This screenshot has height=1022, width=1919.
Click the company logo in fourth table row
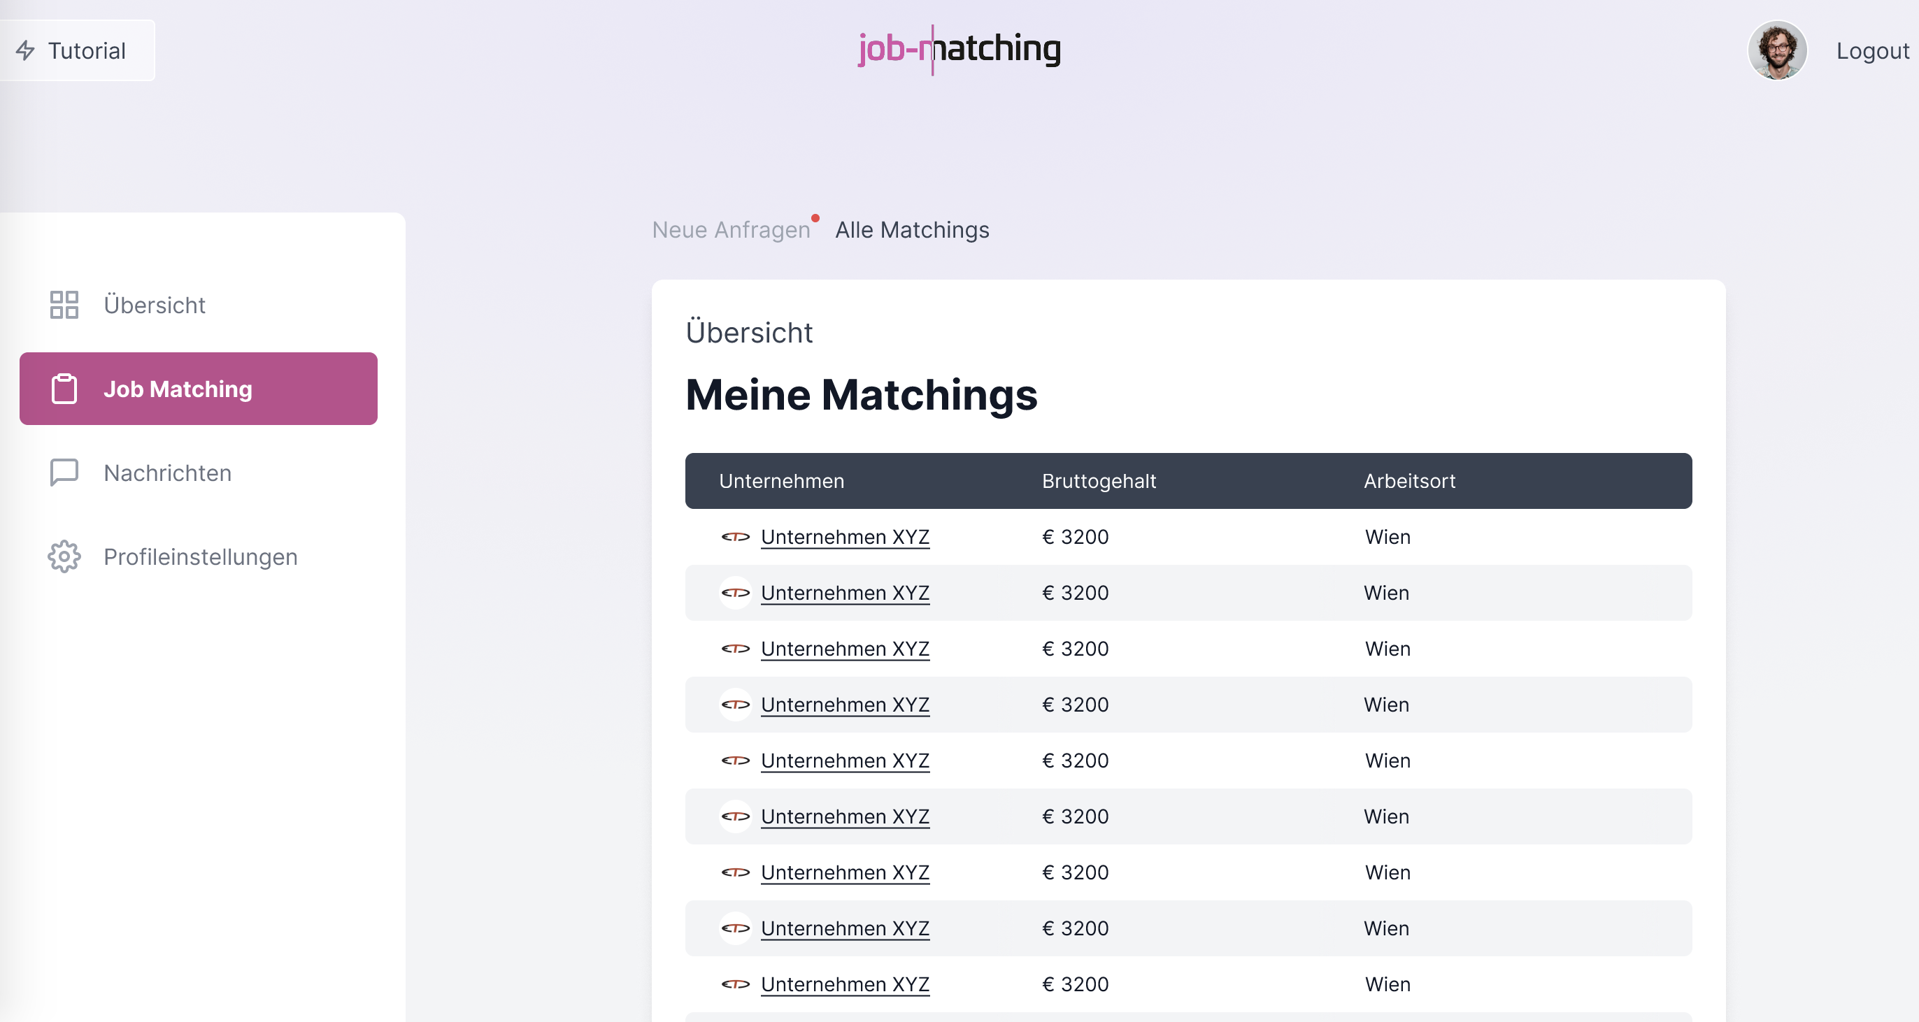point(735,705)
